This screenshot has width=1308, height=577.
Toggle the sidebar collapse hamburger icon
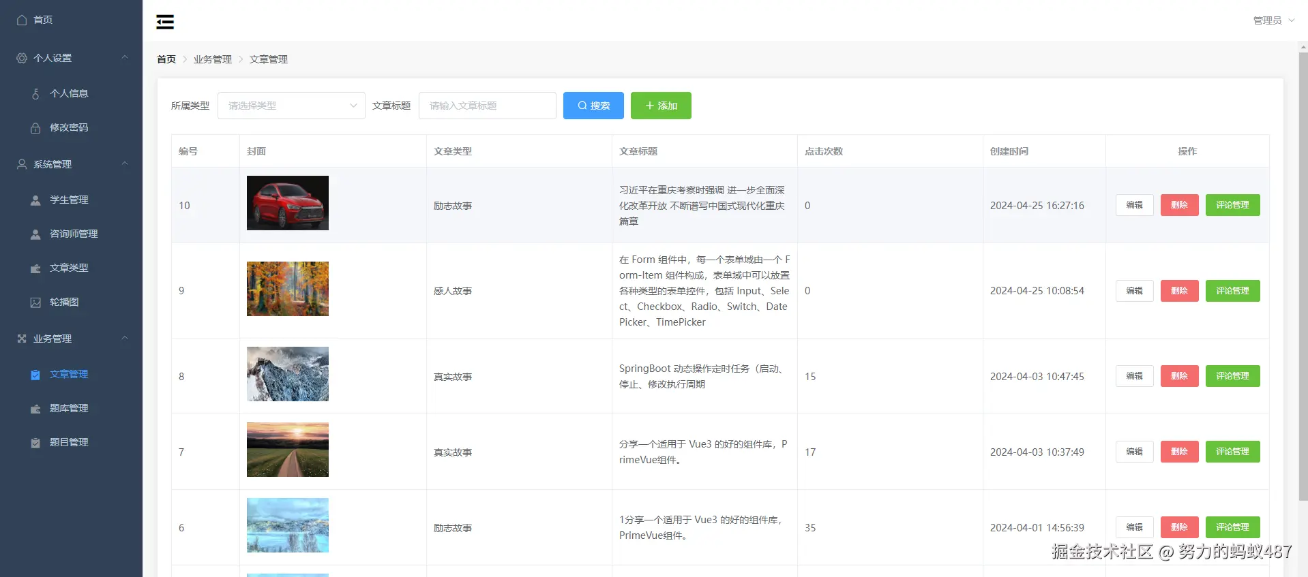tap(164, 22)
